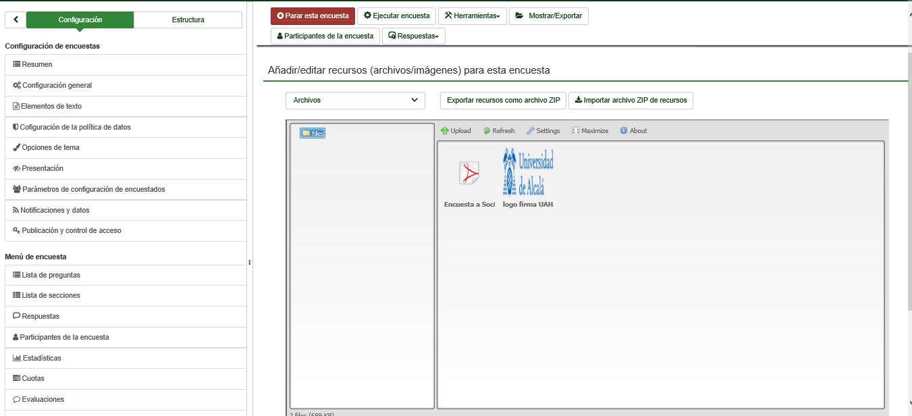Screen dimensions: 912x416
Task: Switch to the Estructura tab
Action: tap(188, 20)
